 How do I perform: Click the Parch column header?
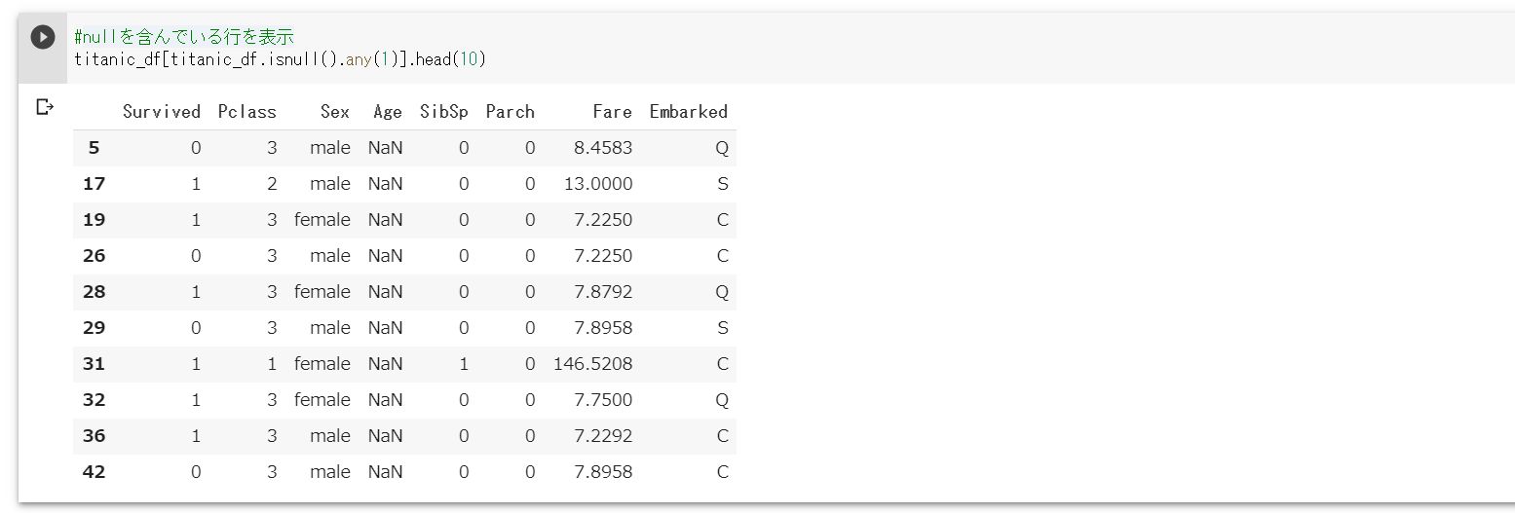pyautogui.click(x=511, y=112)
